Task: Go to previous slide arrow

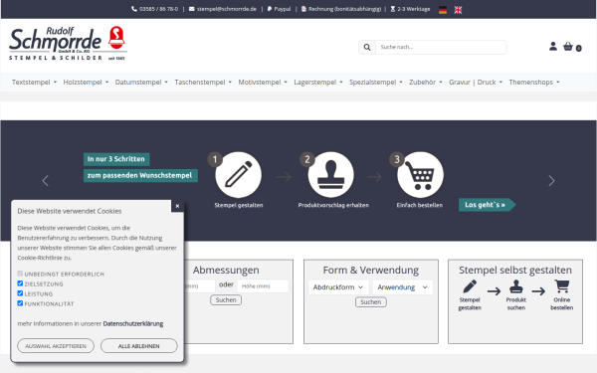Action: pos(46,180)
